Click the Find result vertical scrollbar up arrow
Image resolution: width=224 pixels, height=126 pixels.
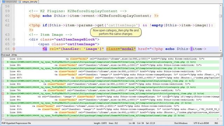click(x=221, y=59)
